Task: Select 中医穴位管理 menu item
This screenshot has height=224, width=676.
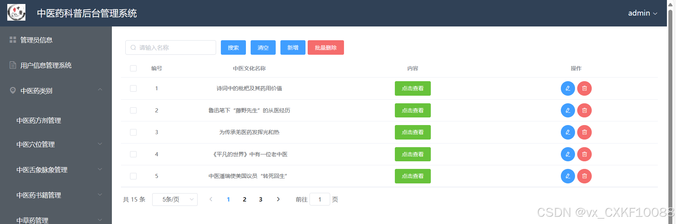Action: coord(56,144)
